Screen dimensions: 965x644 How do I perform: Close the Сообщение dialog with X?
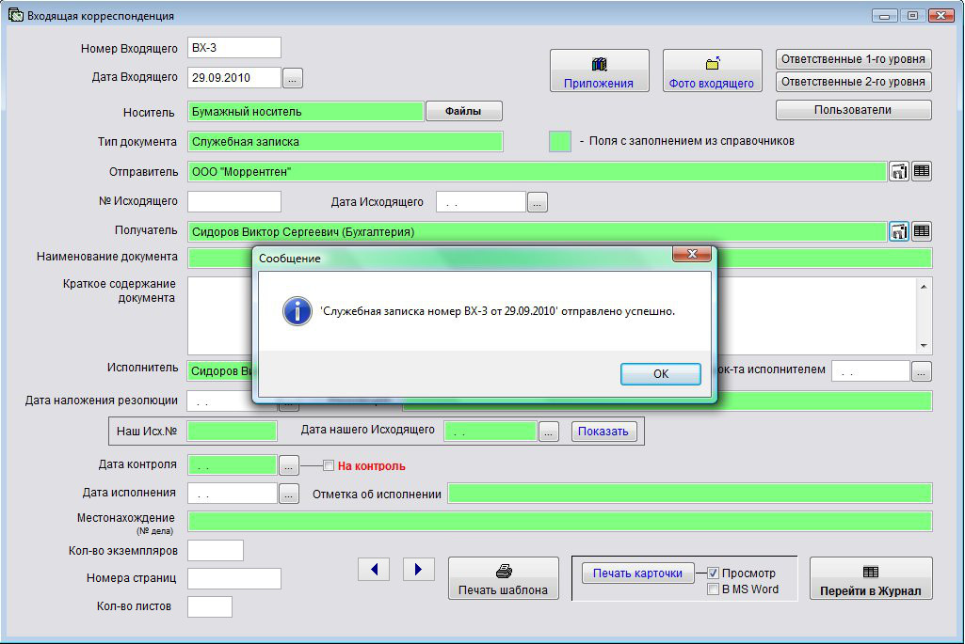[692, 254]
